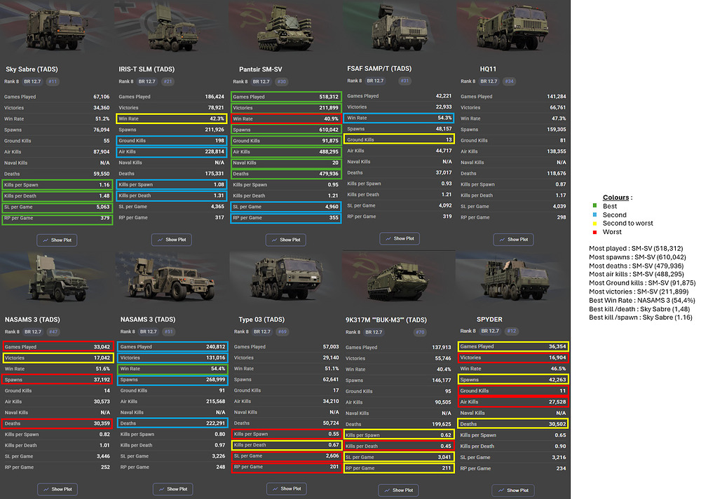Image resolution: width=701 pixels, height=499 pixels.
Task: Click the Pantsir SM-SV title
Action: 261,69
